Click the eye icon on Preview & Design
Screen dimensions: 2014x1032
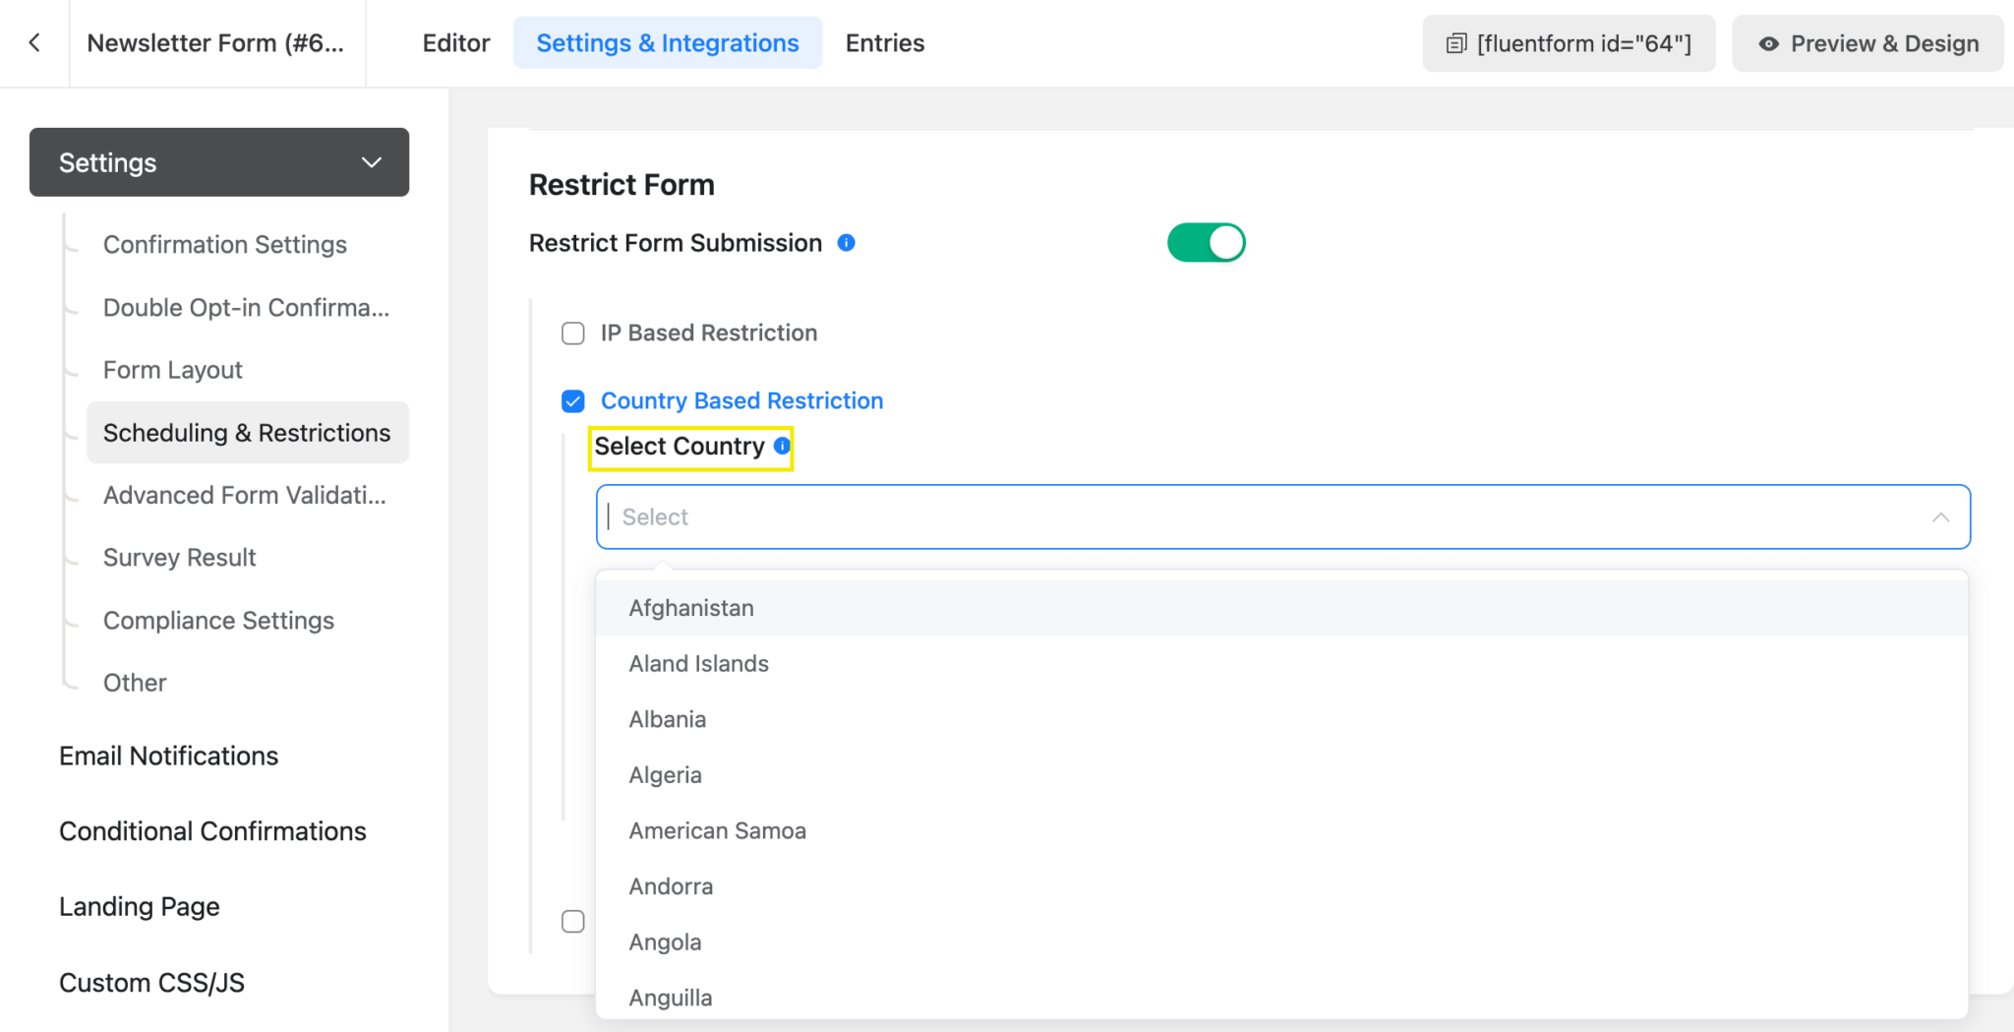click(1769, 43)
